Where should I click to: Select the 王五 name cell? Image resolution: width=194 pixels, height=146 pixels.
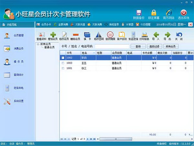click(89, 63)
